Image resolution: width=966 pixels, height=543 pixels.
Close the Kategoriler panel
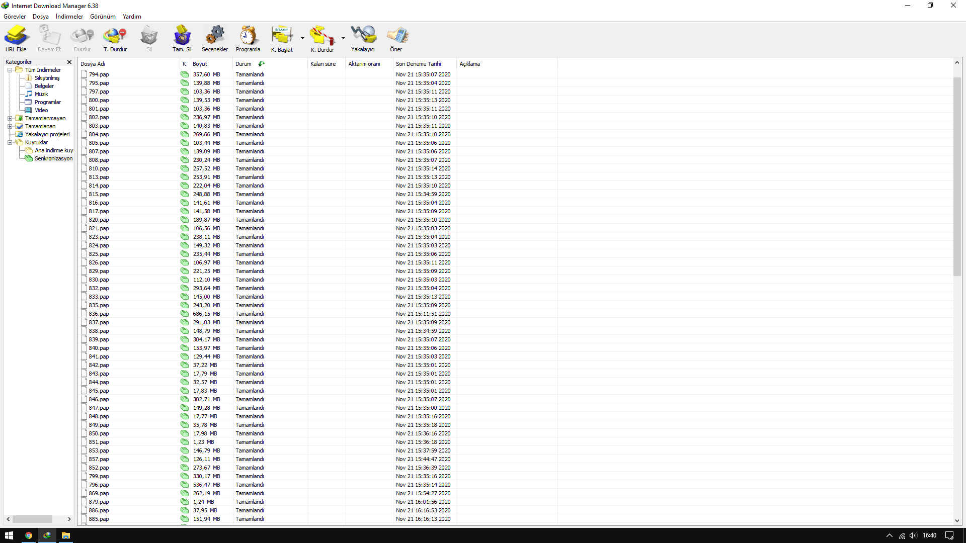pyautogui.click(x=69, y=62)
